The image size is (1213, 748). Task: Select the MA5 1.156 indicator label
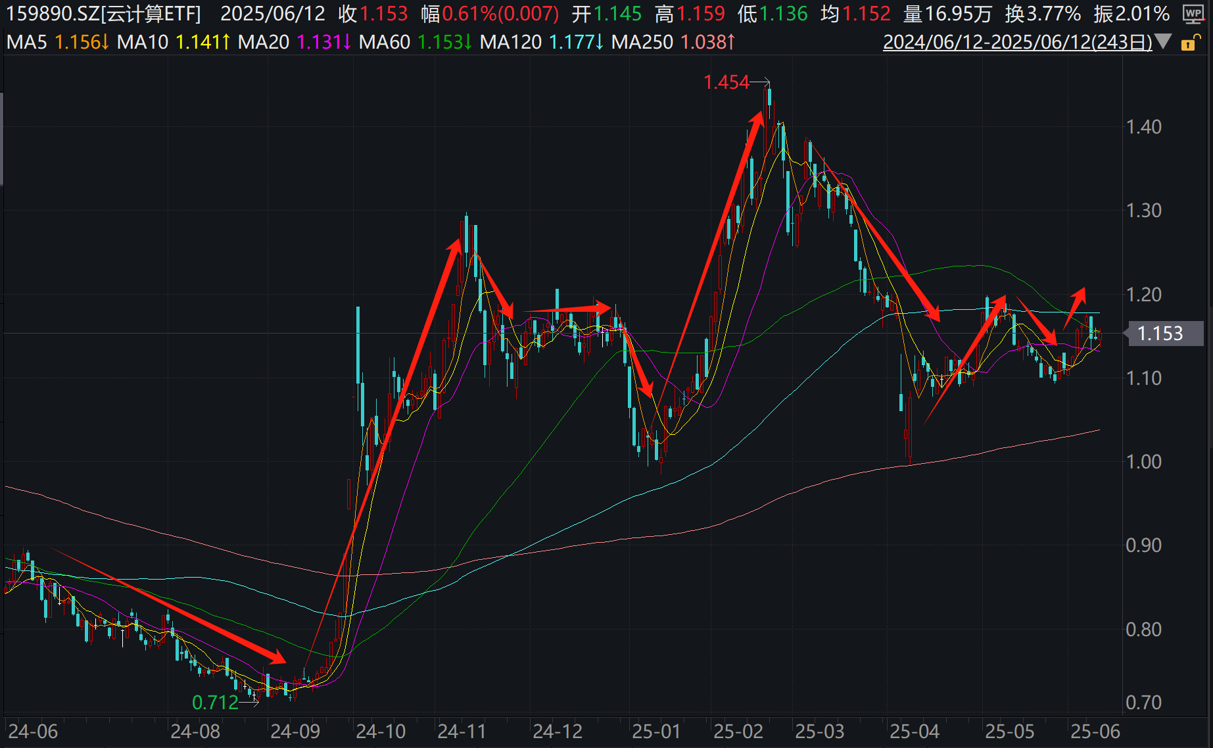coord(58,42)
